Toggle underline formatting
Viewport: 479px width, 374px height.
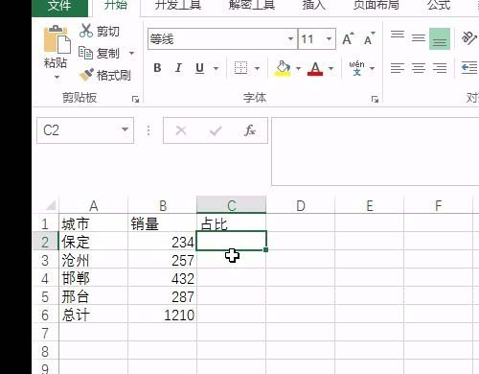click(199, 68)
